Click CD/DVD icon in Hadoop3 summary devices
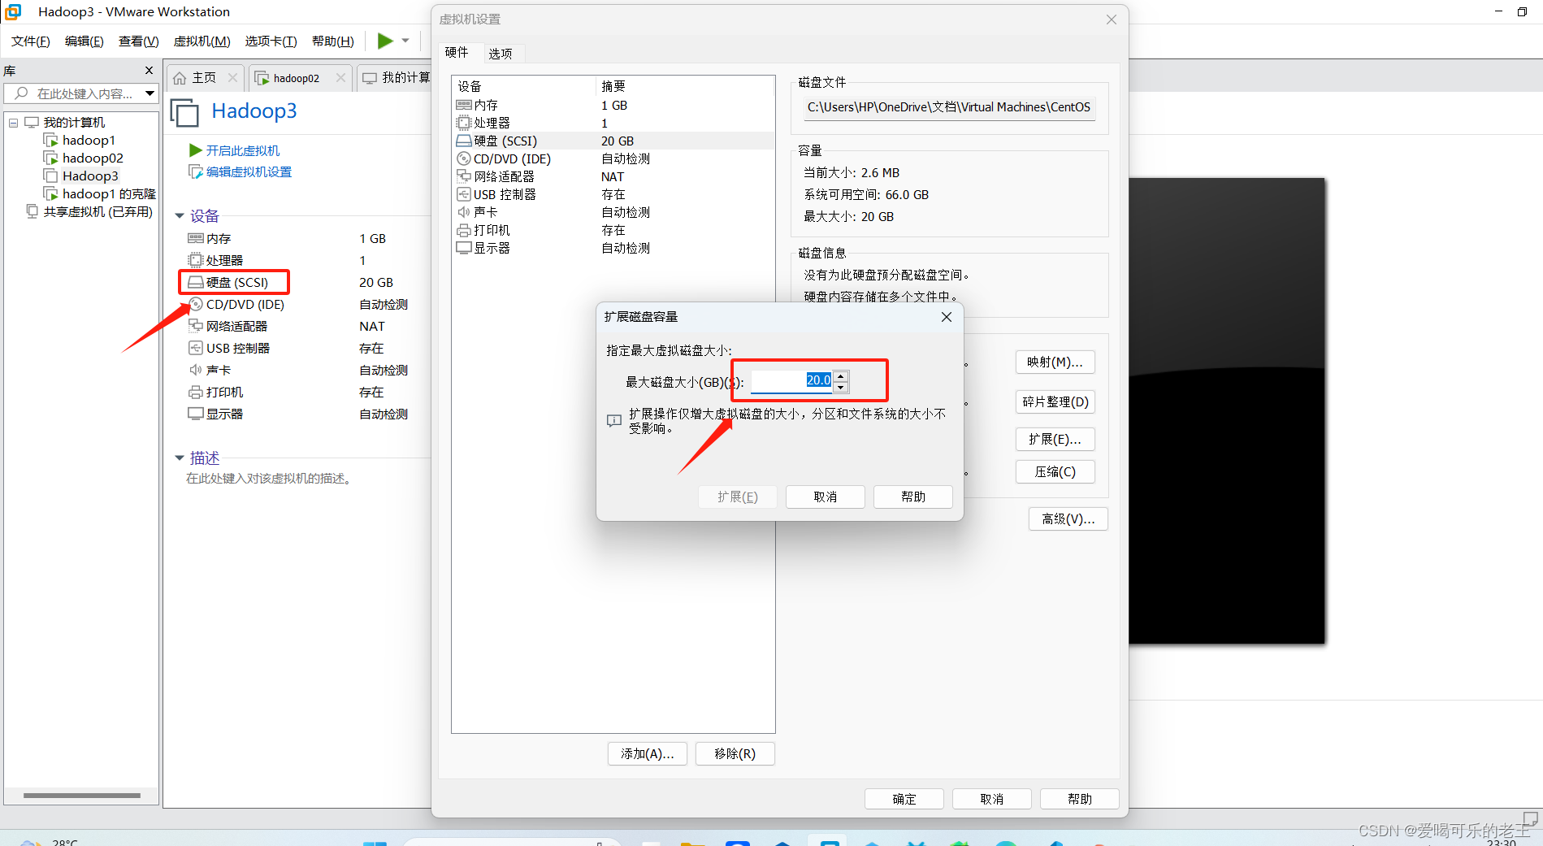1543x846 pixels. click(x=196, y=304)
